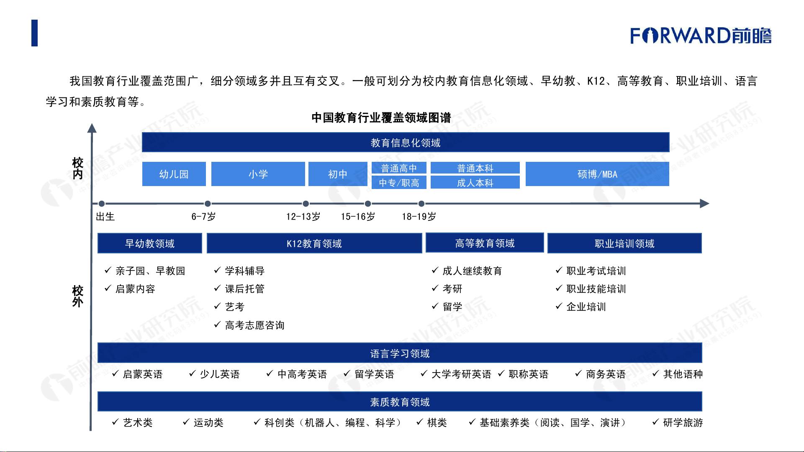The height and width of the screenshot is (452, 804).
Task: Click the 成人本科 box
Action: 475,183
